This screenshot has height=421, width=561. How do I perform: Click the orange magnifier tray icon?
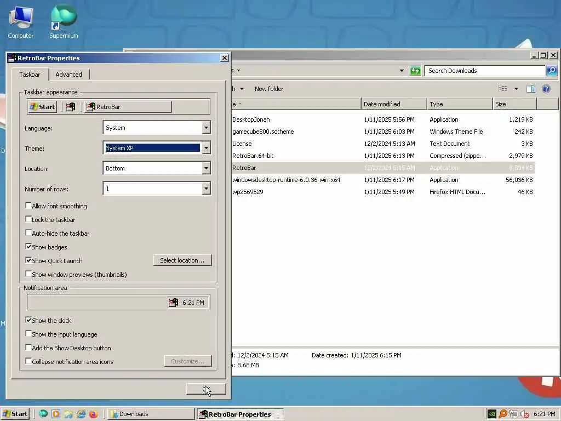pos(503,414)
